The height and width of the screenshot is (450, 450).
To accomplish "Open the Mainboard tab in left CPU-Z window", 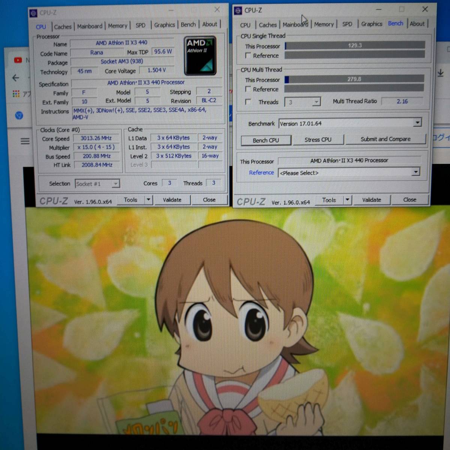I will (90, 26).
